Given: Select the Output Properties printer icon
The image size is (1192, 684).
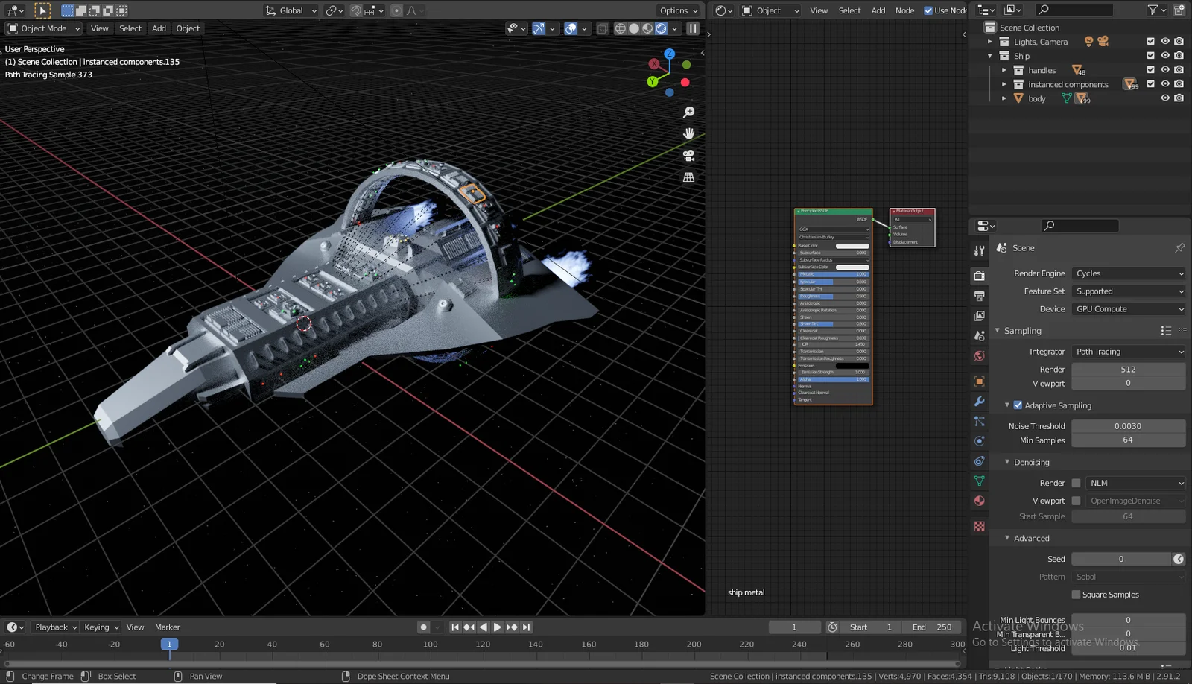Looking at the screenshot, I should click(979, 295).
